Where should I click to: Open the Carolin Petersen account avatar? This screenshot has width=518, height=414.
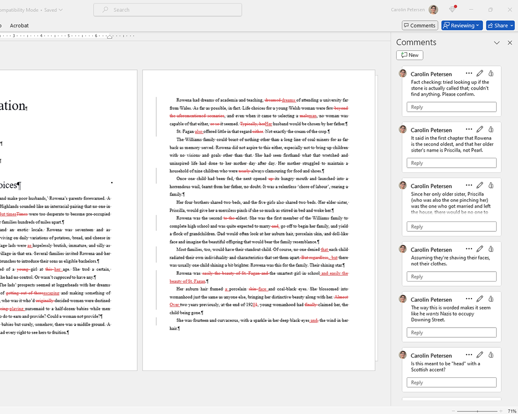433,10
